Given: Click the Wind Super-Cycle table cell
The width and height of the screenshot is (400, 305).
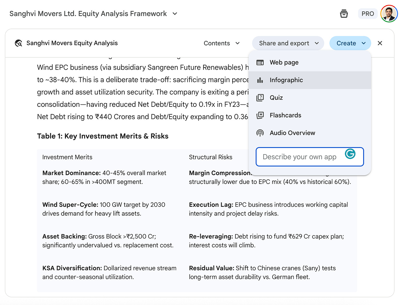Looking at the screenshot, I should click(x=104, y=209).
